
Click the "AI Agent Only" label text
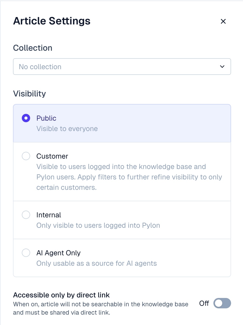click(58, 253)
